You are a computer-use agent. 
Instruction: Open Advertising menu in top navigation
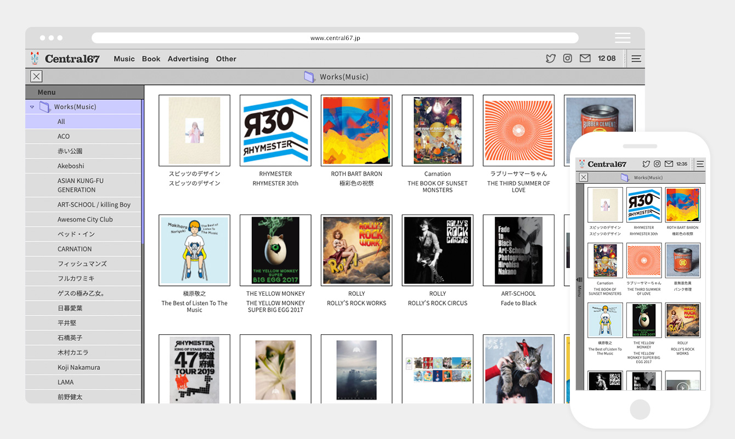[188, 59]
